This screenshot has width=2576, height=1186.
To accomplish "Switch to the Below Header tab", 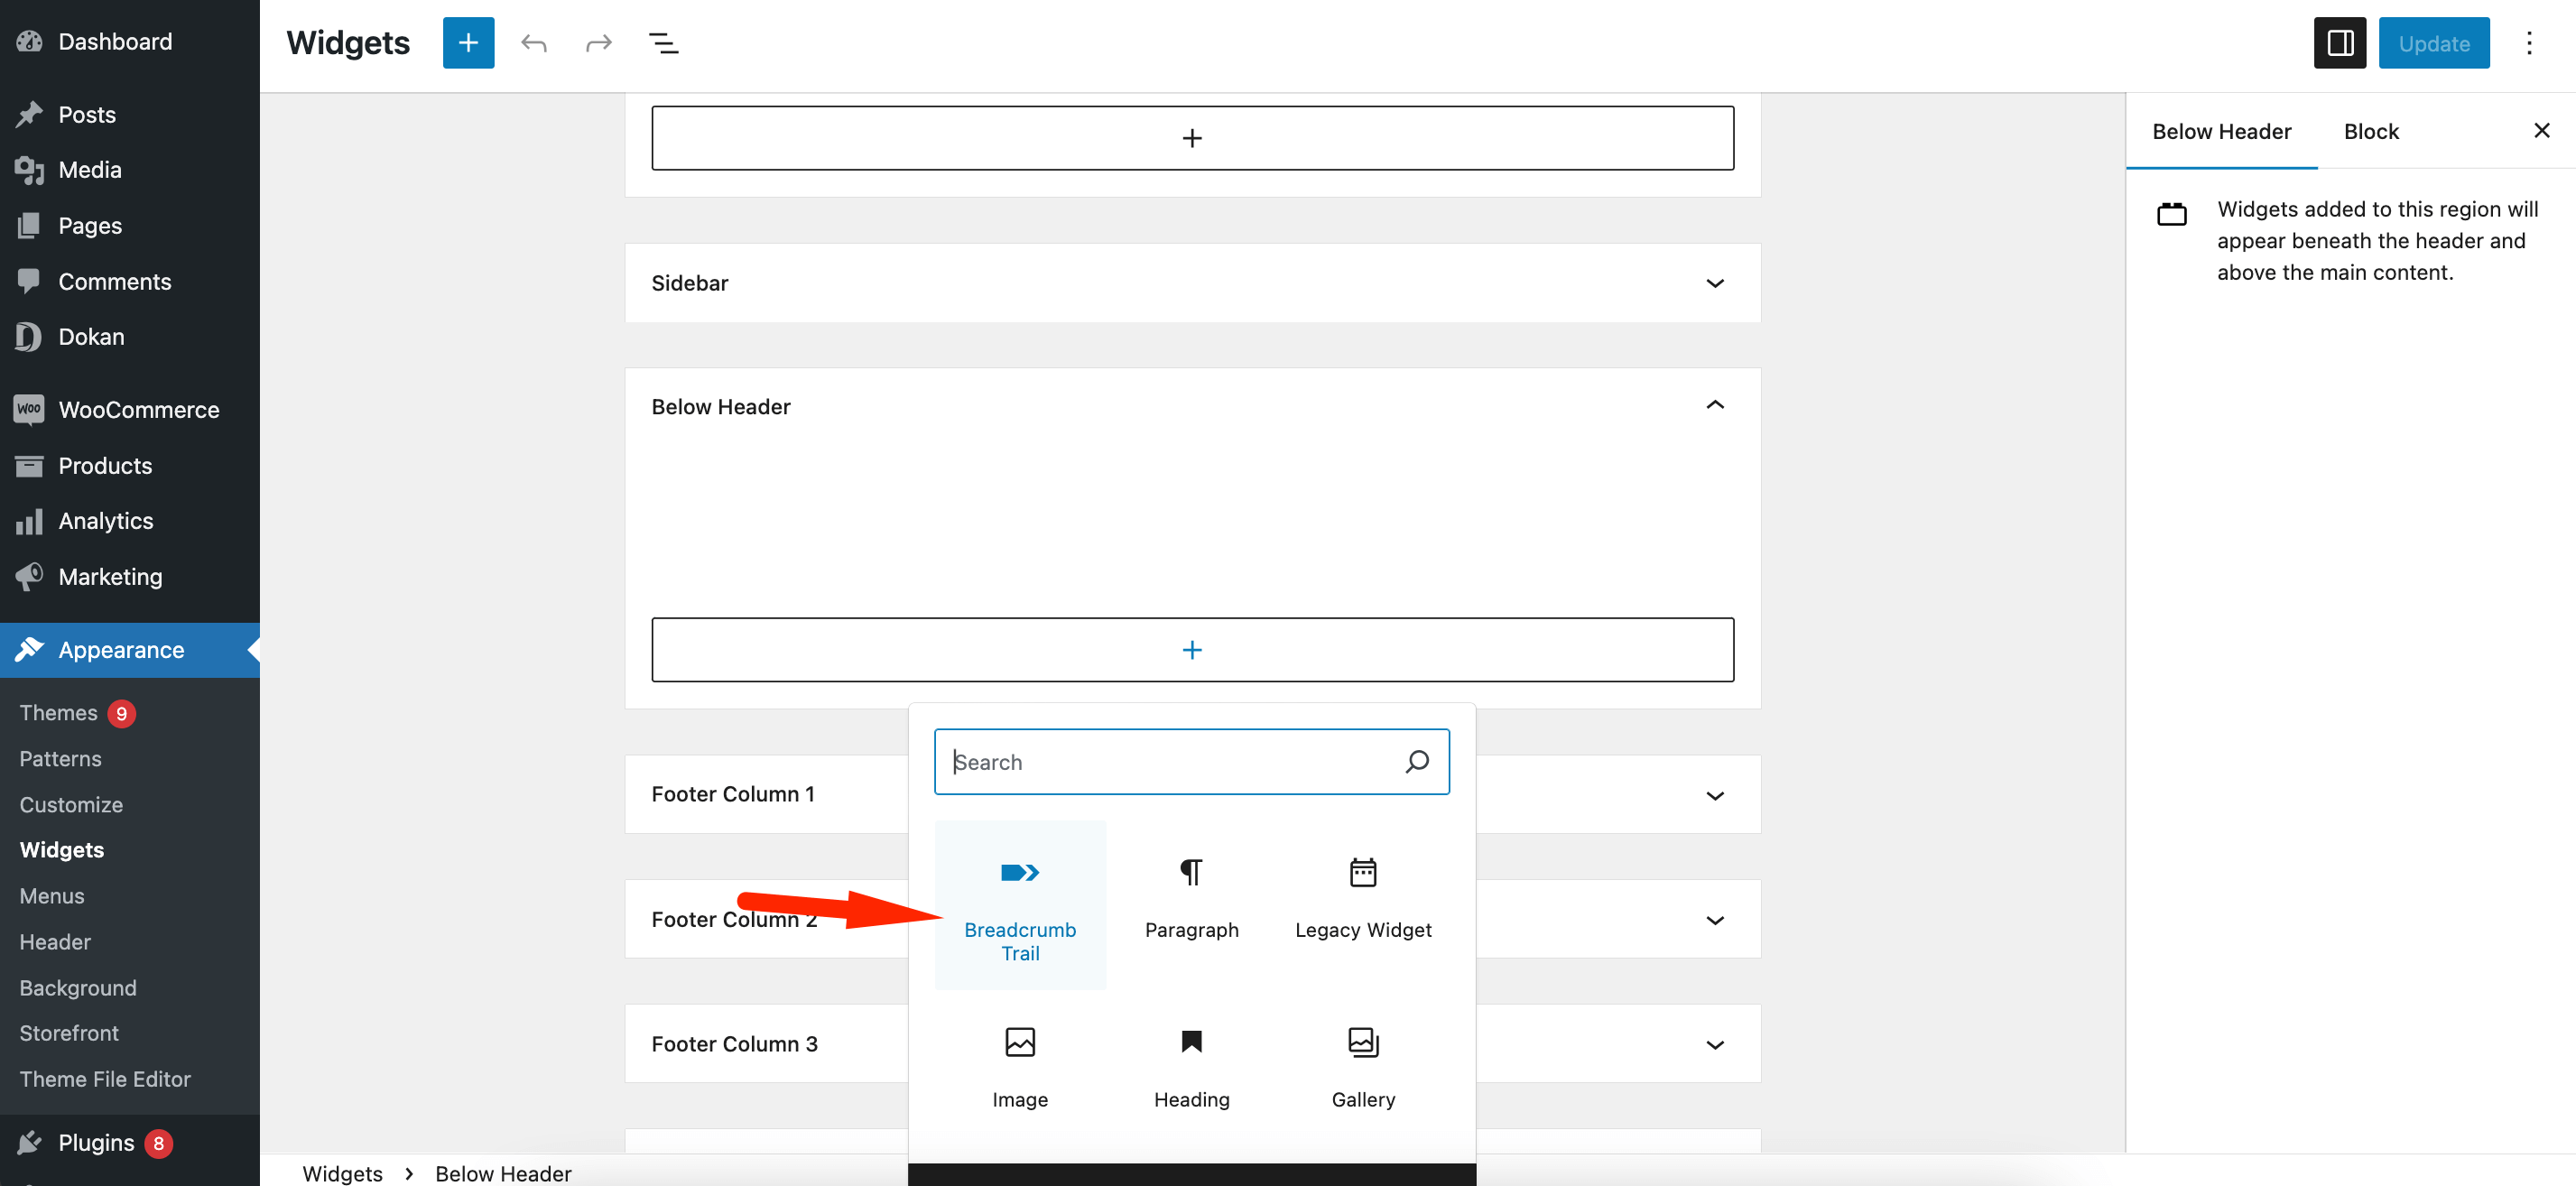I will point(2221,131).
